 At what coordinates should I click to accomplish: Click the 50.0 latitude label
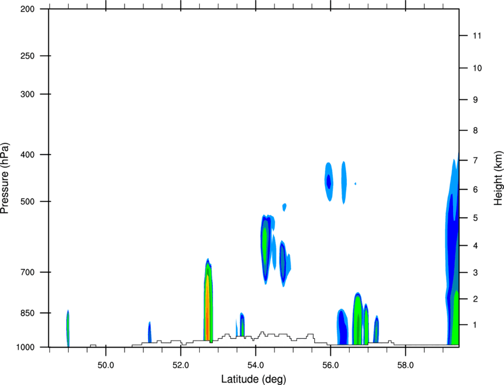tap(106, 365)
